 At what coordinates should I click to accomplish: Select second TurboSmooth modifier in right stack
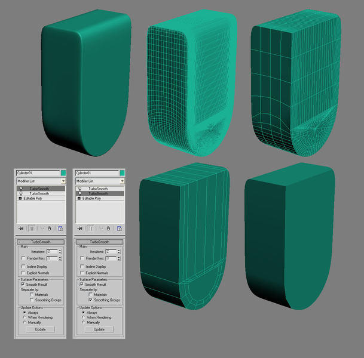coord(100,193)
